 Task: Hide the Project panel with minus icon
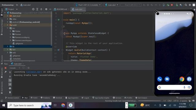[x=50, y=9]
